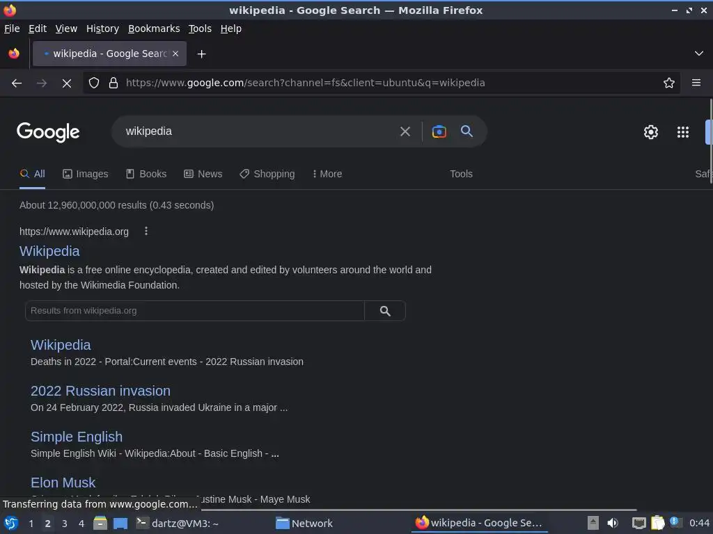713x534 pixels.
Task: Open the network tray icon
Action: click(x=639, y=523)
